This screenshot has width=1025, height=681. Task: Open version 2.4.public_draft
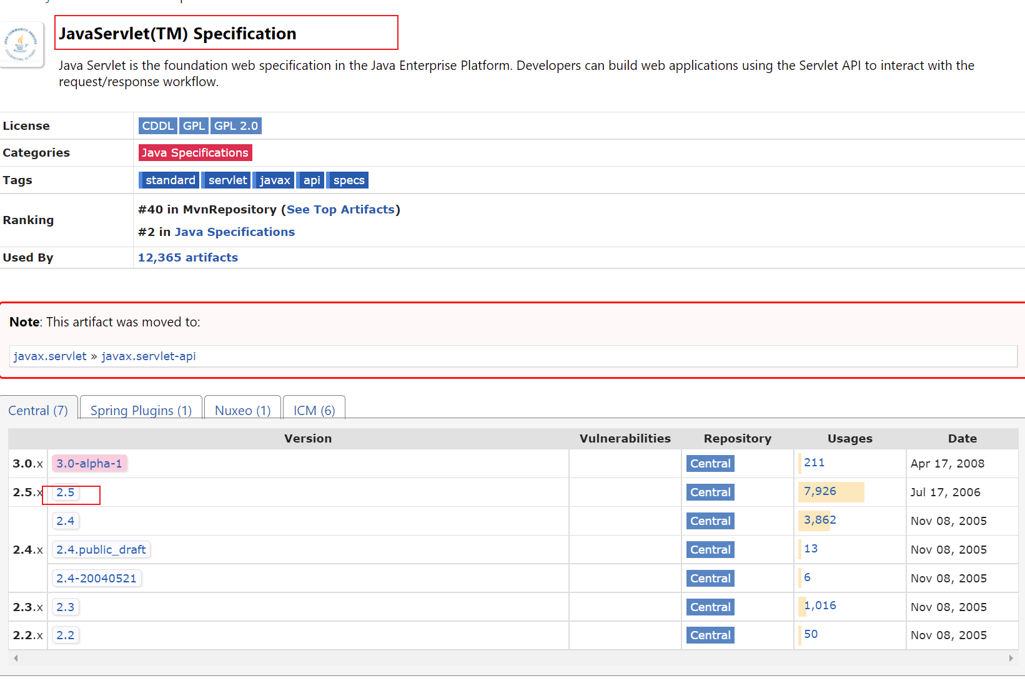coord(101,550)
